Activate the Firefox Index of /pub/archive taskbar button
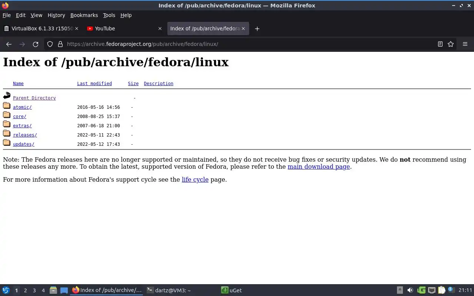Screen dimensions: 474x296 coord(107,290)
